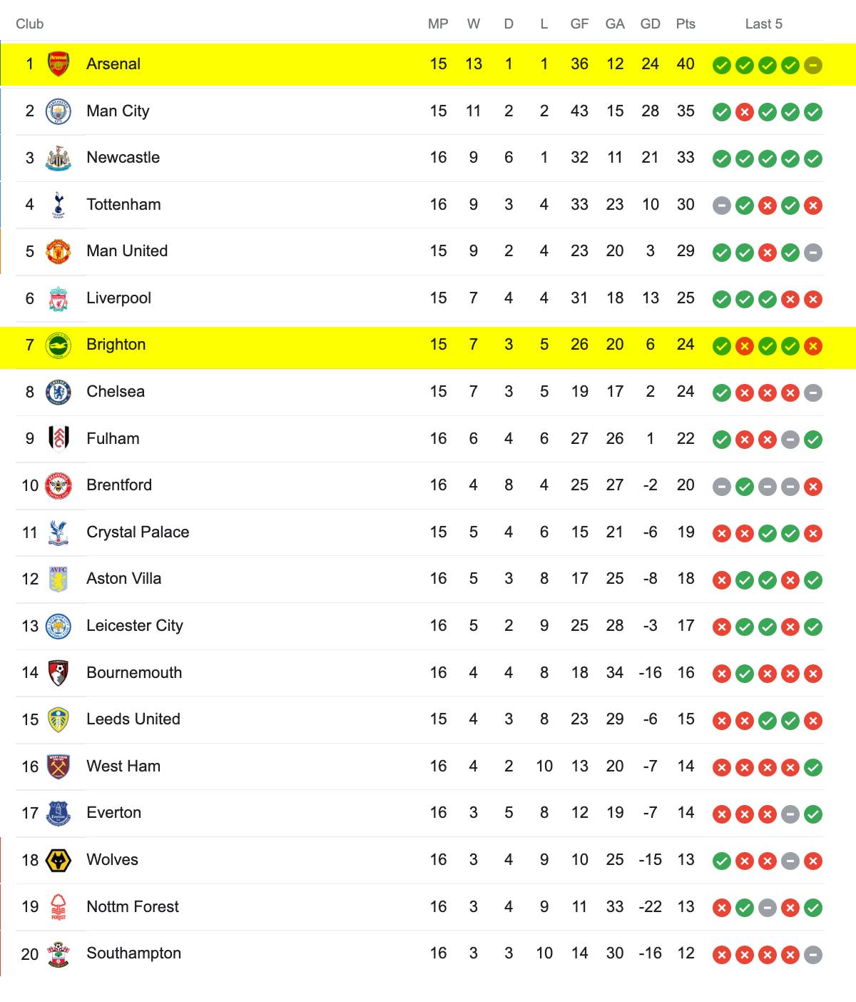Open the Liverpool club crest
Screen dimensions: 856x1002
58,298
